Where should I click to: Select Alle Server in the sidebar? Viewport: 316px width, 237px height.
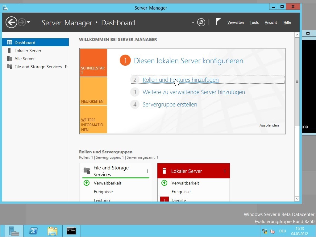pyautogui.click(x=35, y=59)
